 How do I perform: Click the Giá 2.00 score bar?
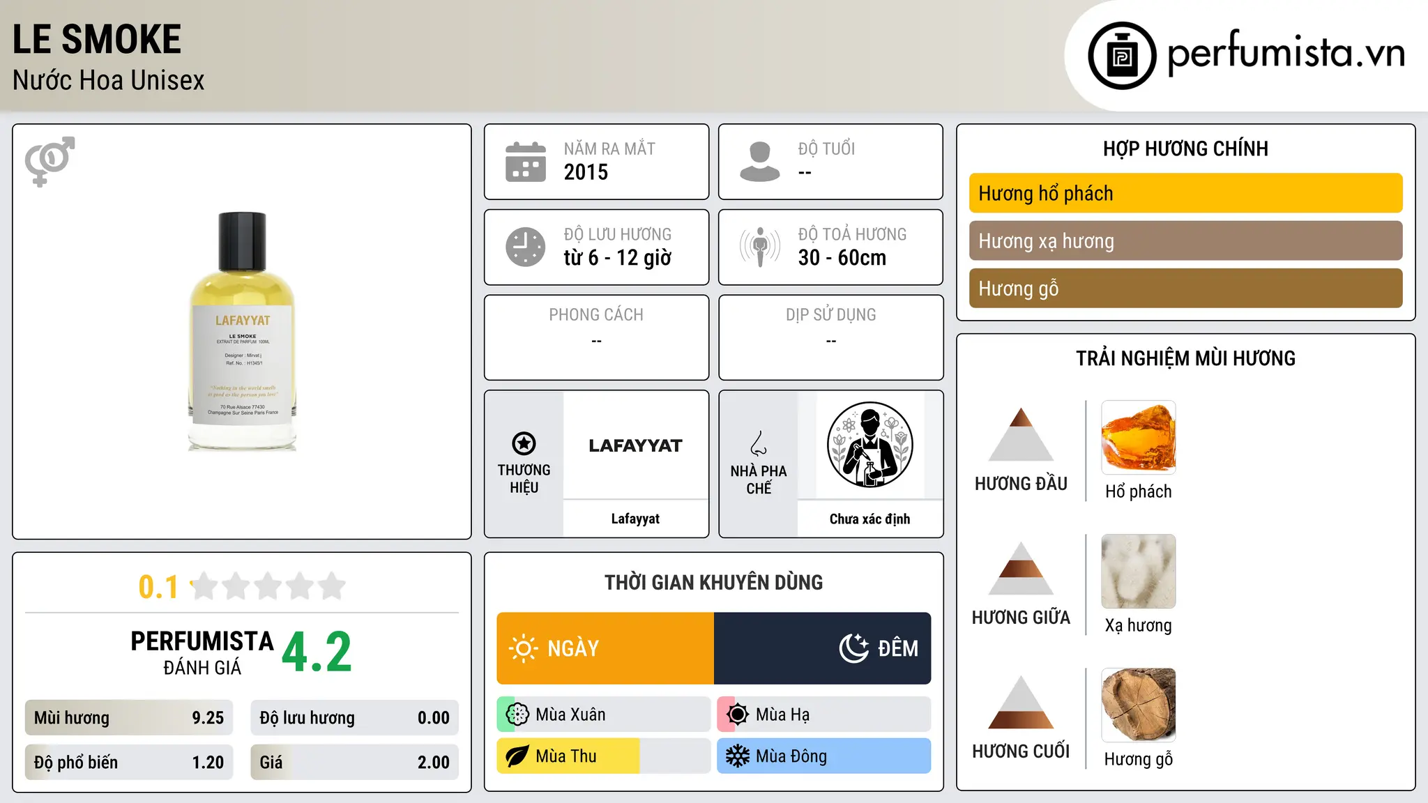pos(354,763)
